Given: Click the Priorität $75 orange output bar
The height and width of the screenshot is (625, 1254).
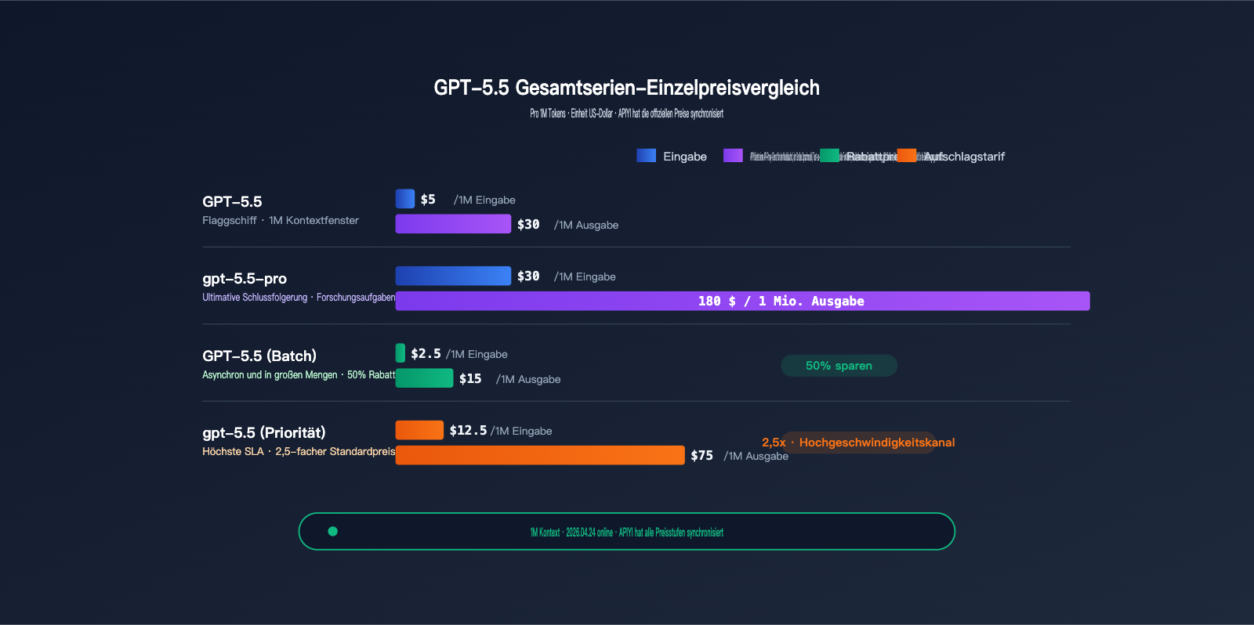Looking at the screenshot, I should (540, 455).
